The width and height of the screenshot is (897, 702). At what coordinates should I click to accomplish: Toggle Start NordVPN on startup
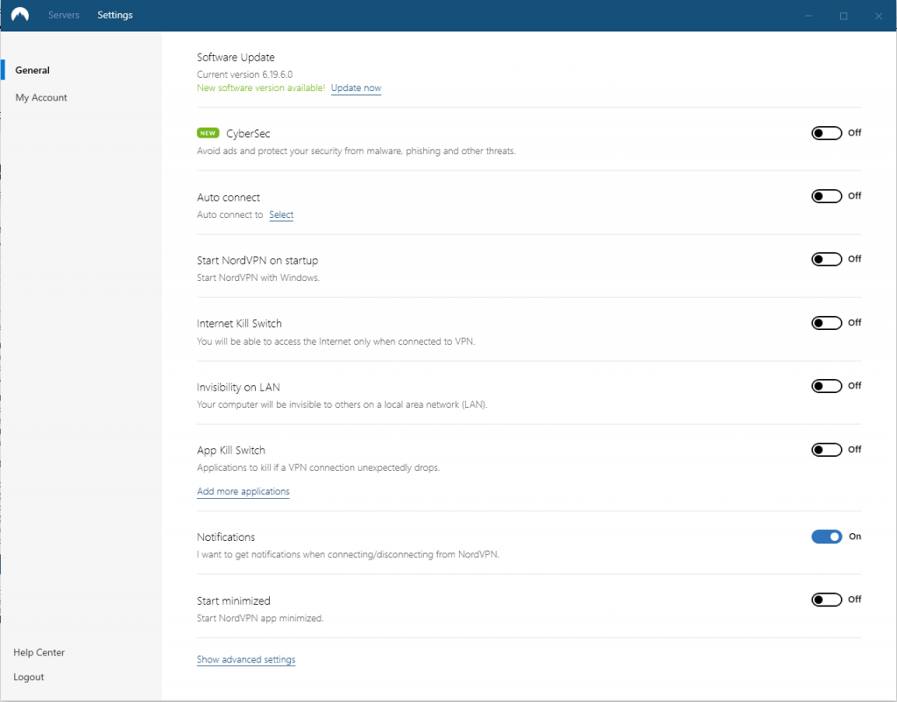tap(826, 259)
